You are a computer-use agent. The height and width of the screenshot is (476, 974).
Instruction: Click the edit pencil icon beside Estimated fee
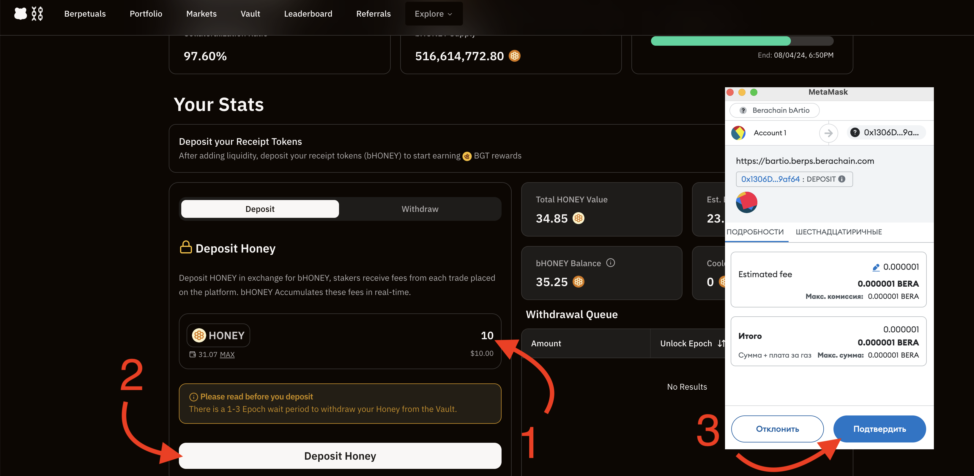point(876,267)
